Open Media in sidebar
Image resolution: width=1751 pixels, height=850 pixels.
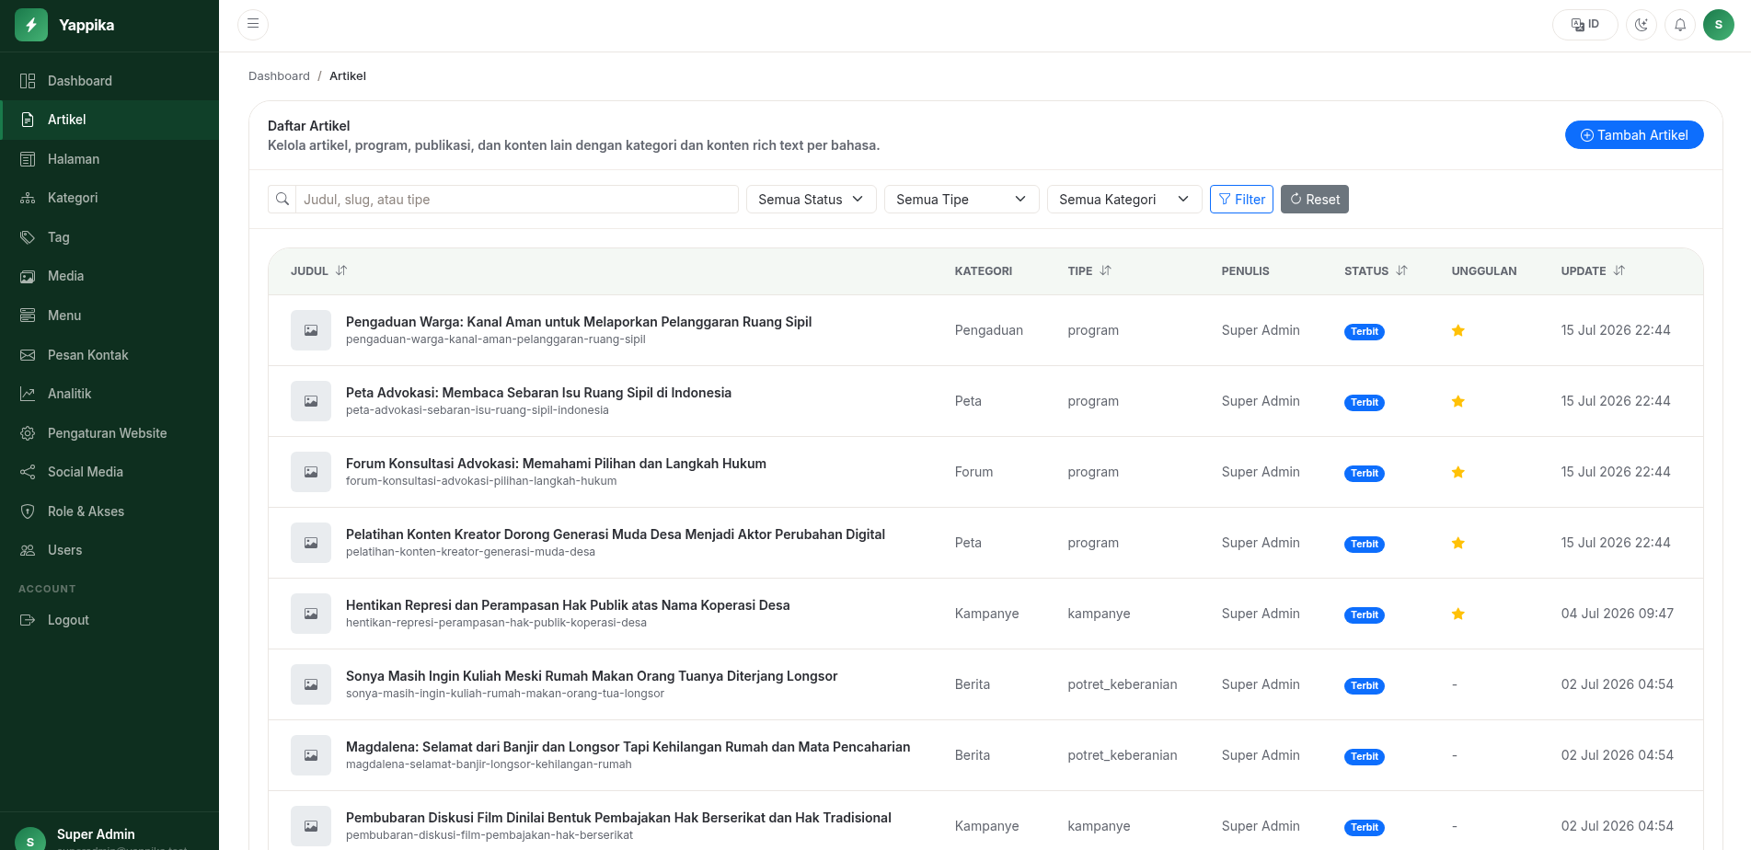109,276
